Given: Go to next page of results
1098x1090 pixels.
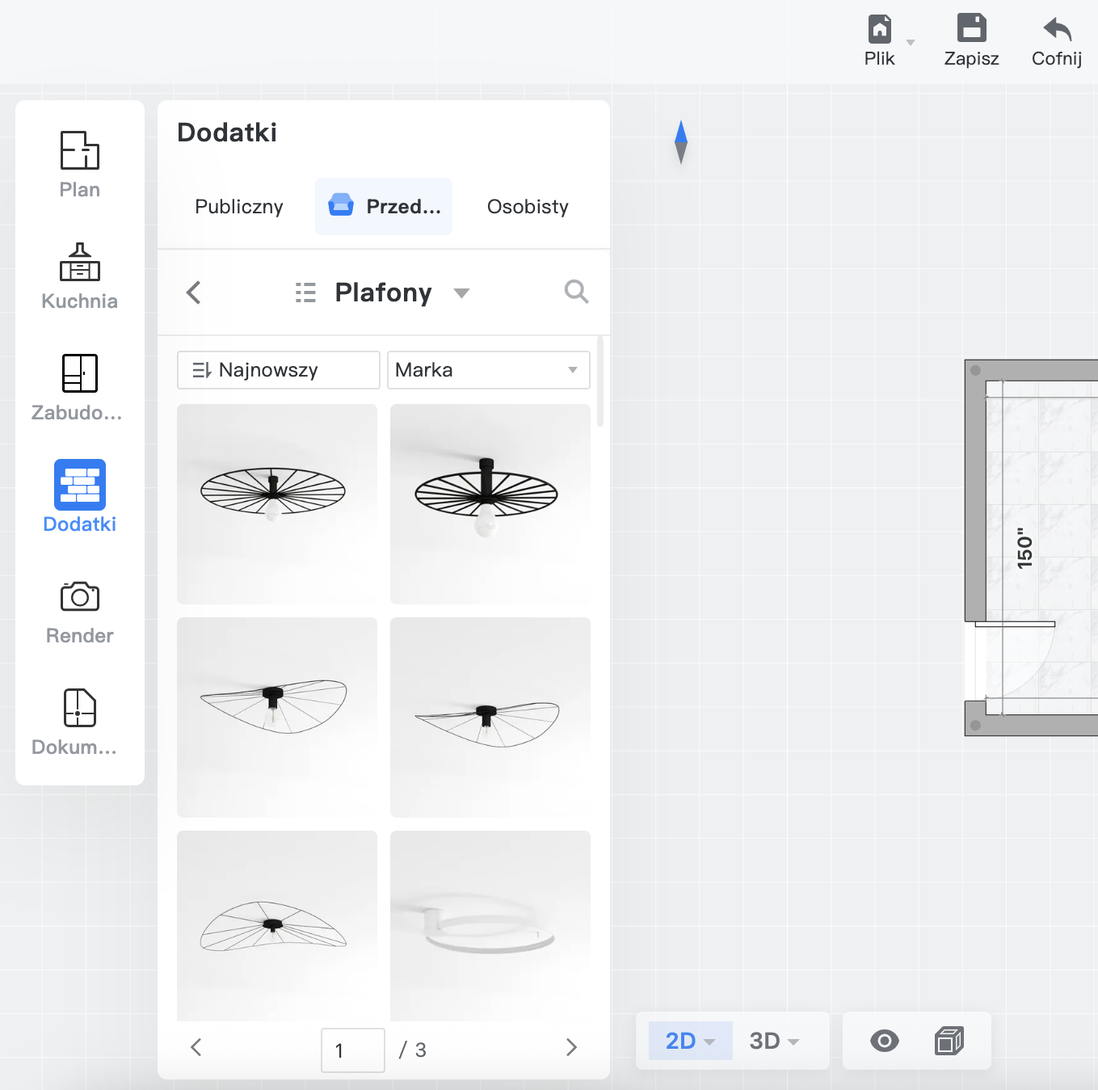Looking at the screenshot, I should click(x=571, y=1048).
